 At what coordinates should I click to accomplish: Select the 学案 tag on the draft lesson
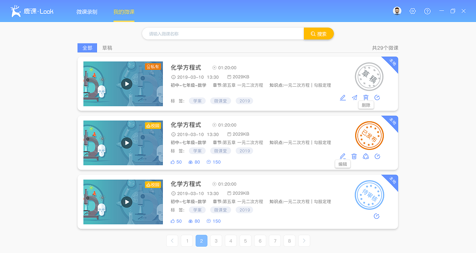coord(197,100)
